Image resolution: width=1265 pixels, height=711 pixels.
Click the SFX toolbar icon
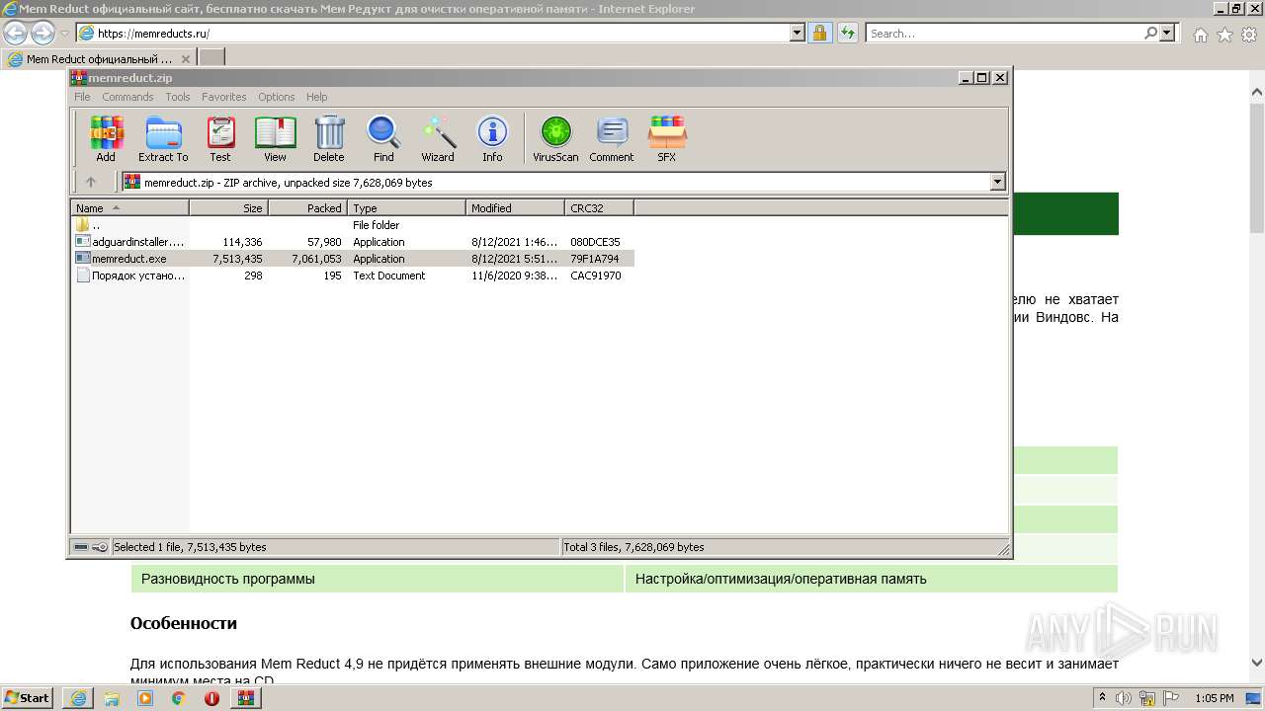pyautogui.click(x=667, y=139)
